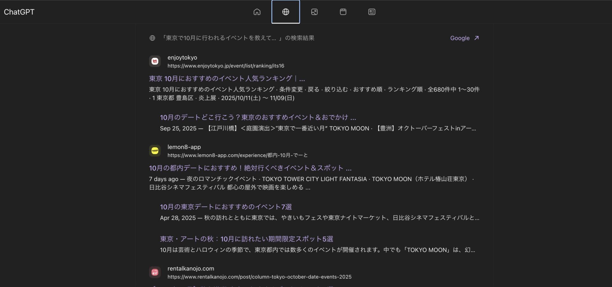Open 東京・アートの秋 期間限定スポット5選 link

coord(246,239)
